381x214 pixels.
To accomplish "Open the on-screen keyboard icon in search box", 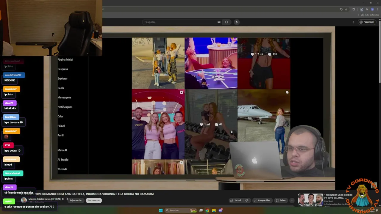I will coord(219,22).
